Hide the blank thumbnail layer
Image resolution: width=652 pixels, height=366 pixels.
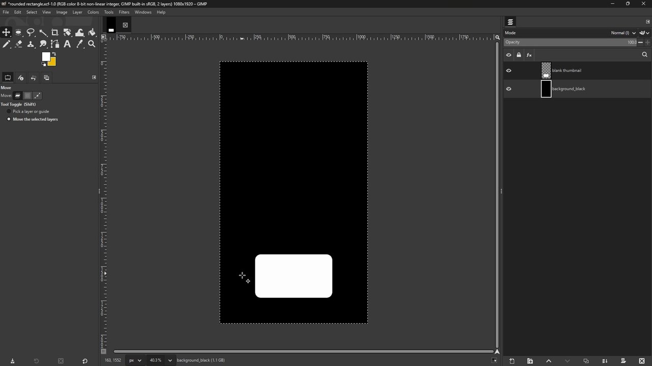[x=508, y=71]
